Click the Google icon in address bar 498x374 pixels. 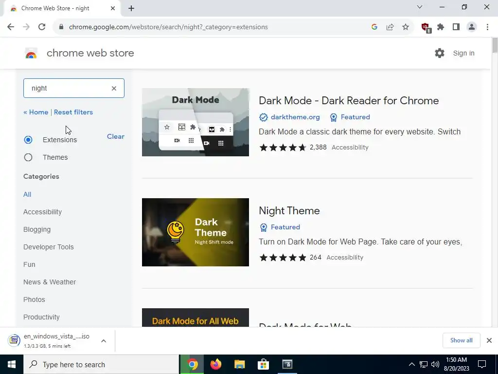[x=374, y=27]
